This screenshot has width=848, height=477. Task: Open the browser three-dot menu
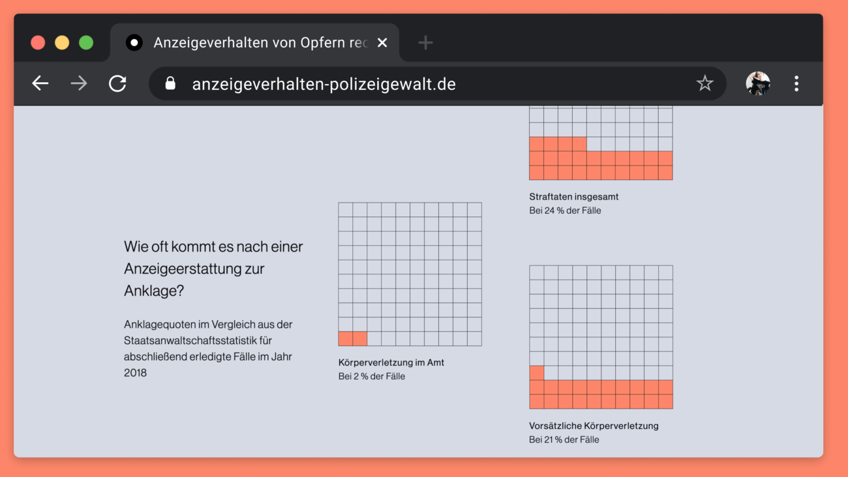[x=796, y=83]
